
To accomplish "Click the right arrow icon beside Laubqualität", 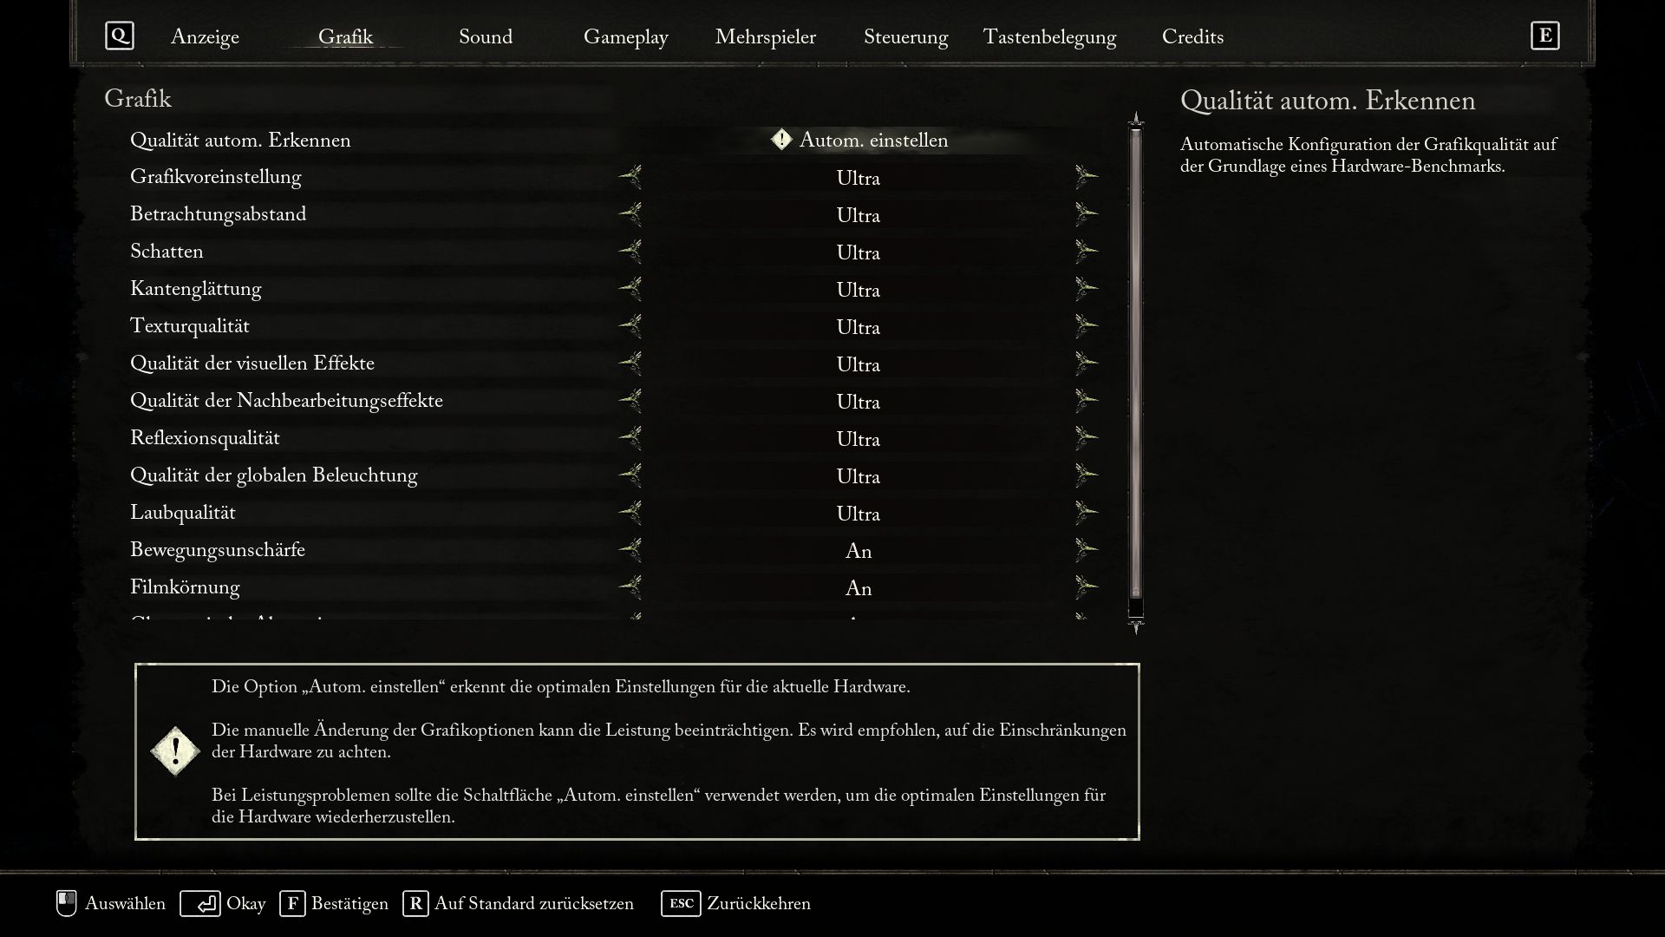I will pyautogui.click(x=1087, y=513).
